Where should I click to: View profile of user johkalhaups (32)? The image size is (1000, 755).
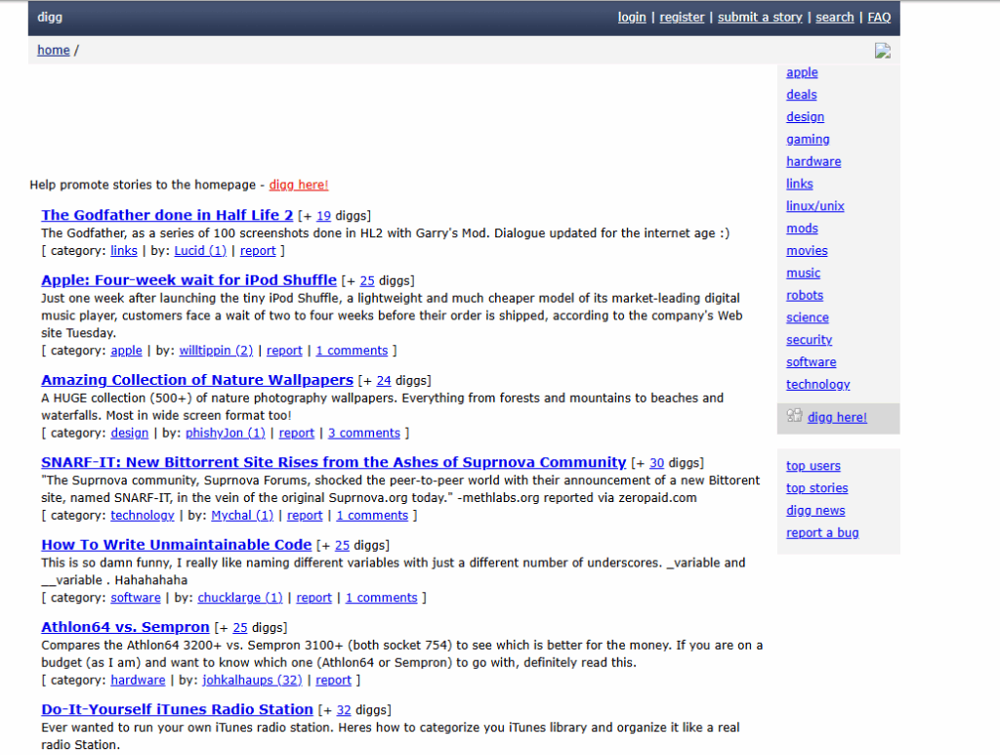(x=252, y=680)
